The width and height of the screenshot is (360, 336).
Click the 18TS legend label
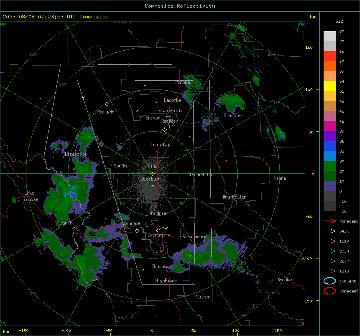click(x=344, y=271)
